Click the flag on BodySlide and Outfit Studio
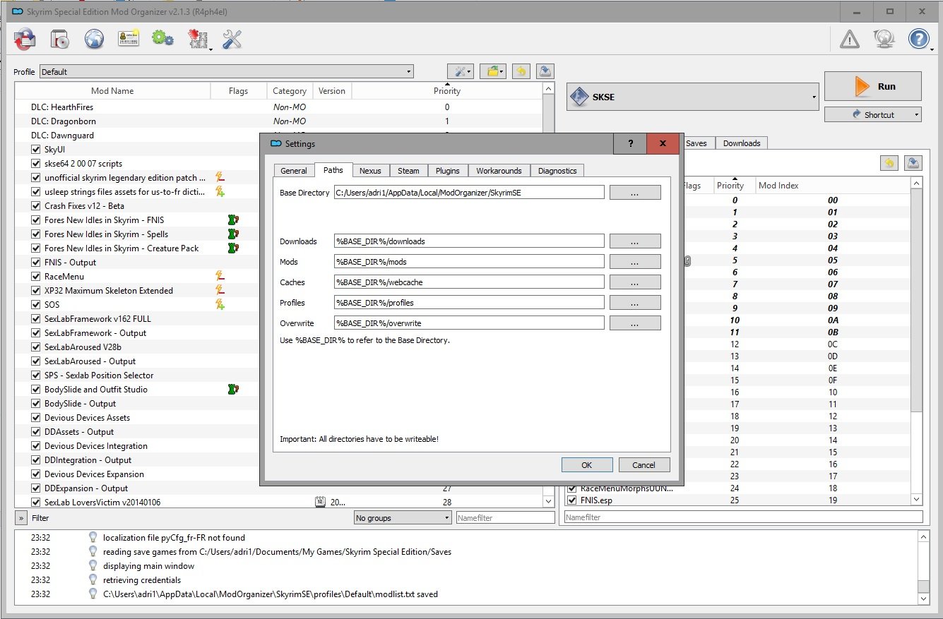Viewport: 943px width, 619px height. tap(233, 390)
